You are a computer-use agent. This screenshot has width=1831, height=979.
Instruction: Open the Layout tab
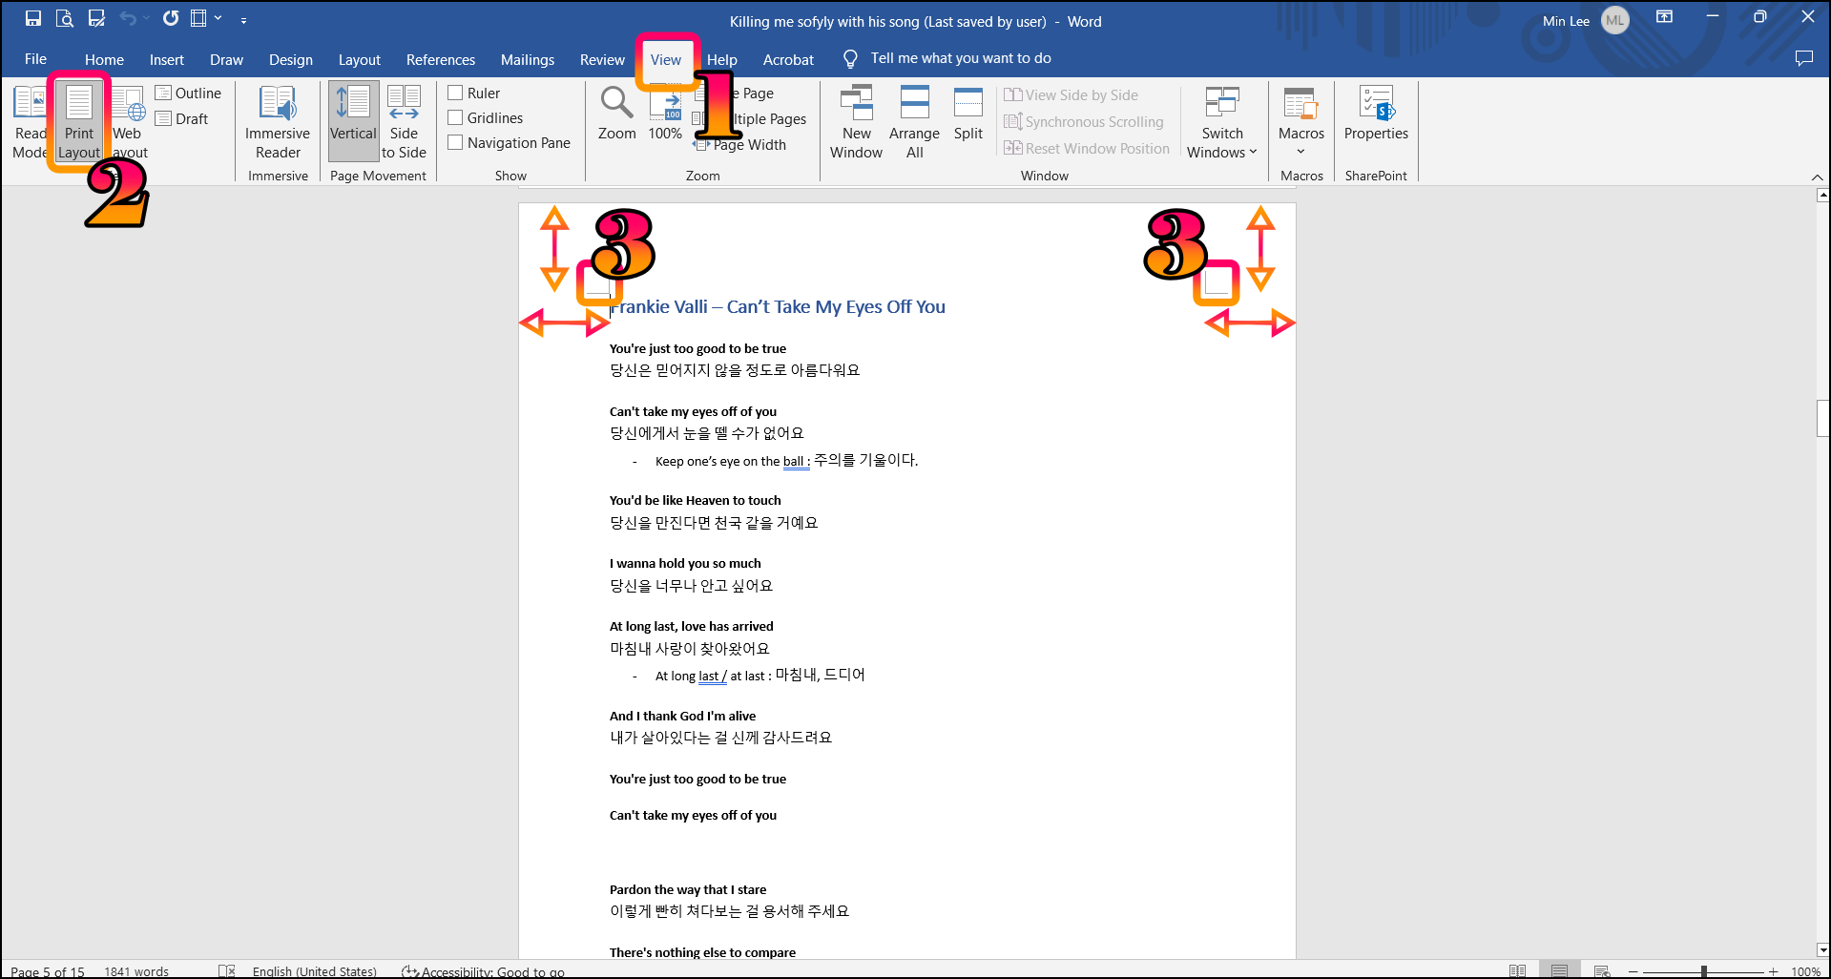[x=359, y=59]
